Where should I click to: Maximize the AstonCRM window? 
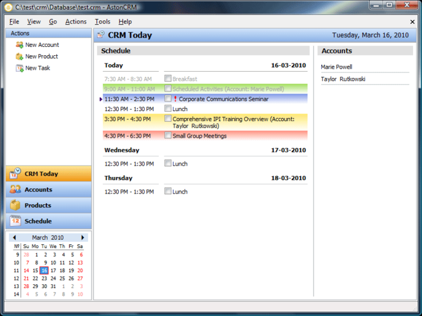coord(389,5)
